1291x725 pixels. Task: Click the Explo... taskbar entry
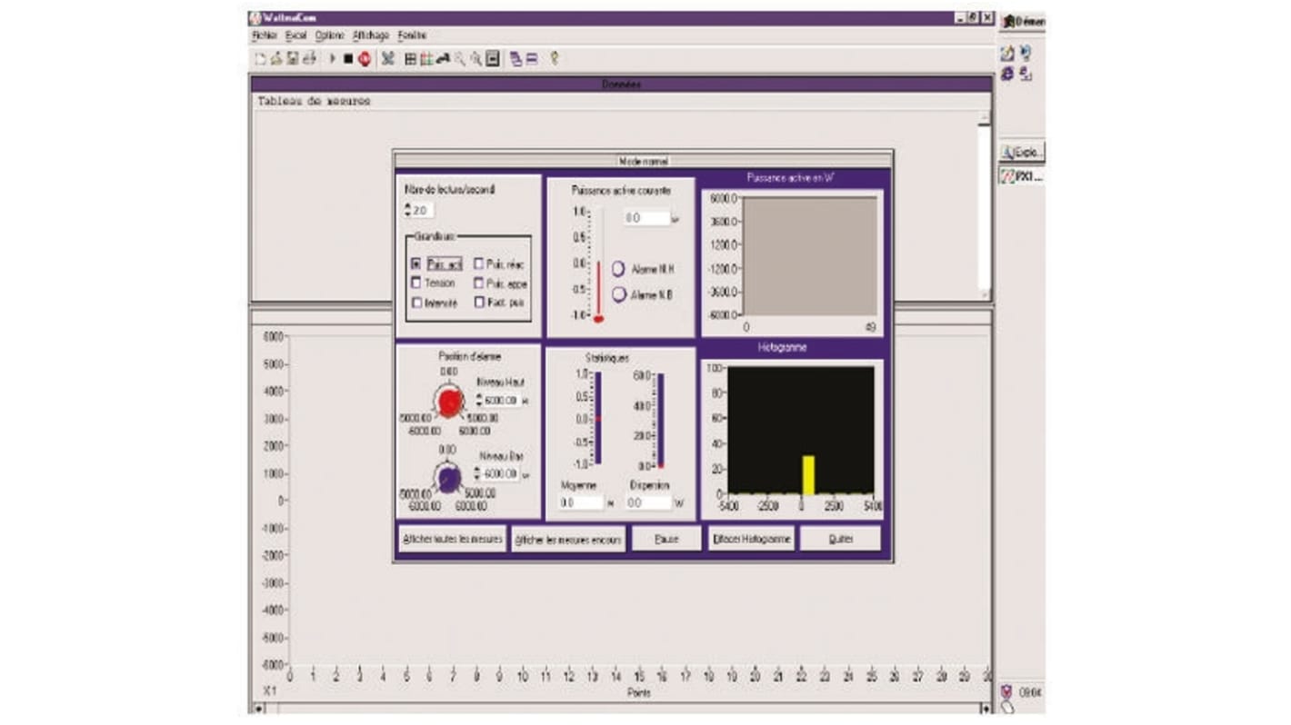(x=1023, y=152)
